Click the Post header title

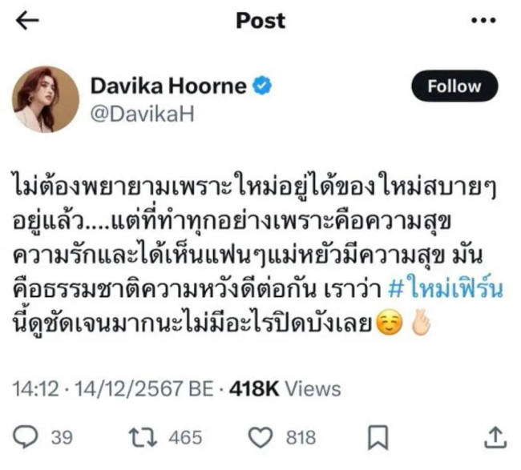pos(260,21)
